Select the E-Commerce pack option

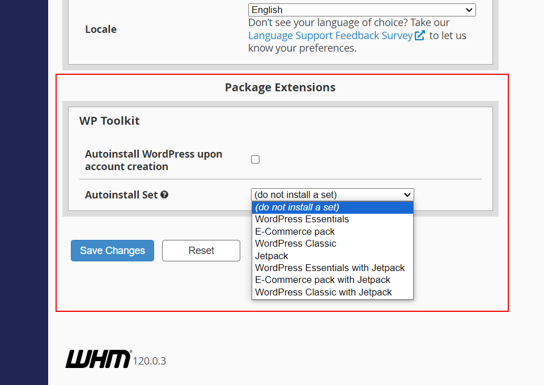click(295, 231)
